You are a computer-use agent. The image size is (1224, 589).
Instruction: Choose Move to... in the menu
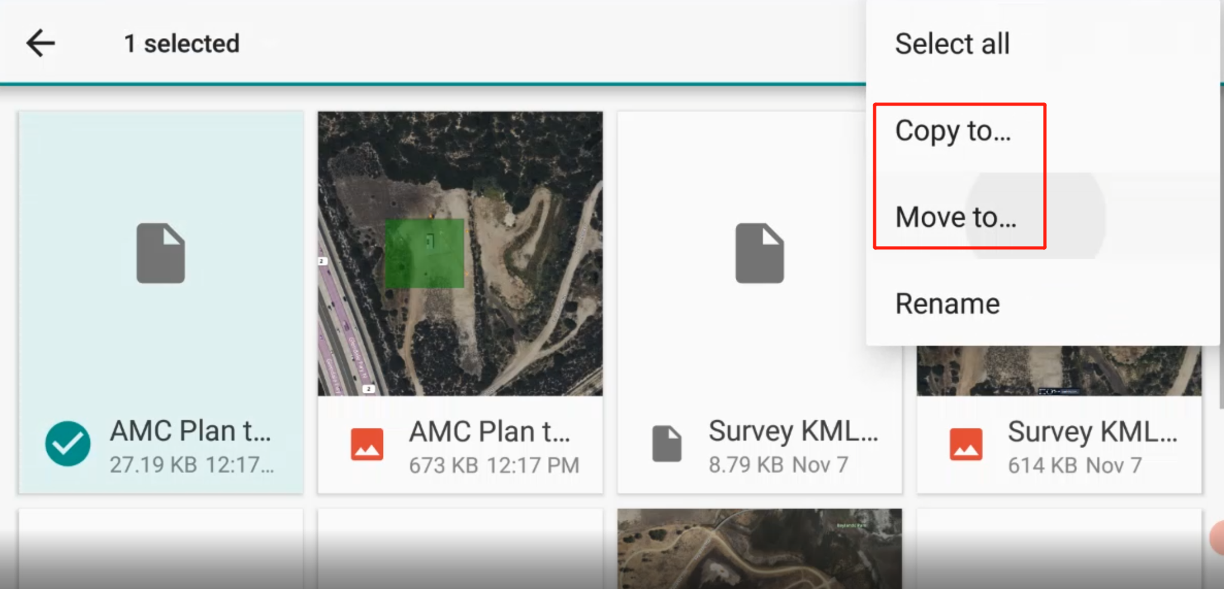[955, 217]
